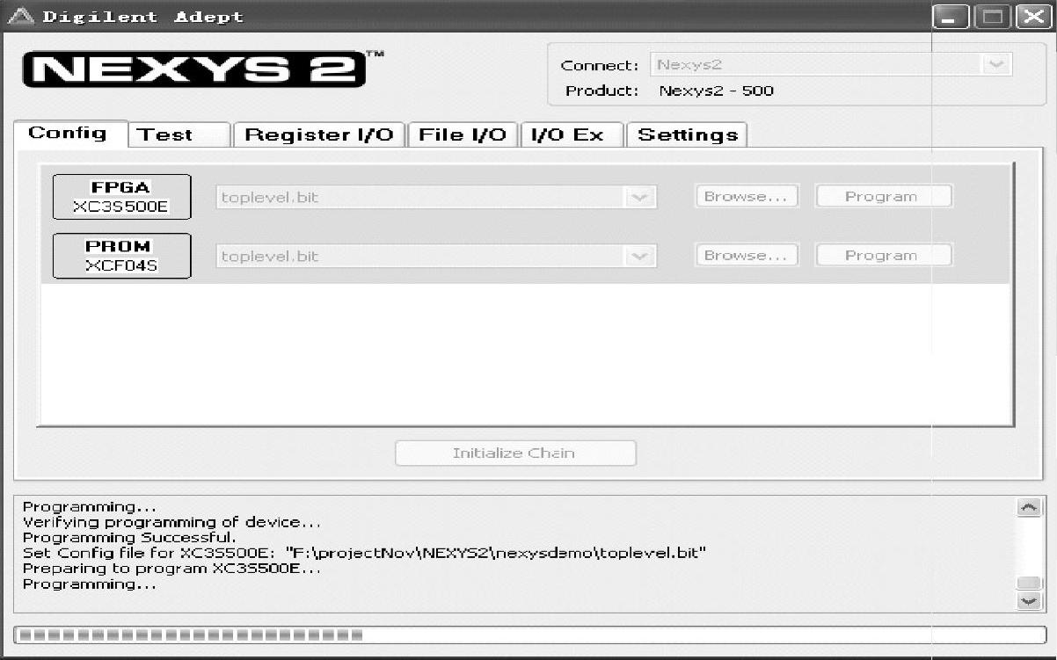Click the Digilent Adept title bar icon
This screenshot has height=660, width=1057.
coord(20,17)
